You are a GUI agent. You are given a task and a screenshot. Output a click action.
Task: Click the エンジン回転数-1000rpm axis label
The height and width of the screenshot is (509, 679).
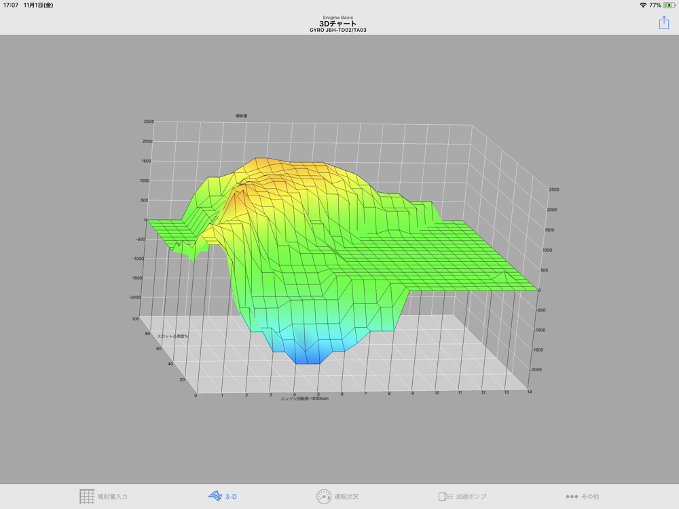(x=305, y=398)
